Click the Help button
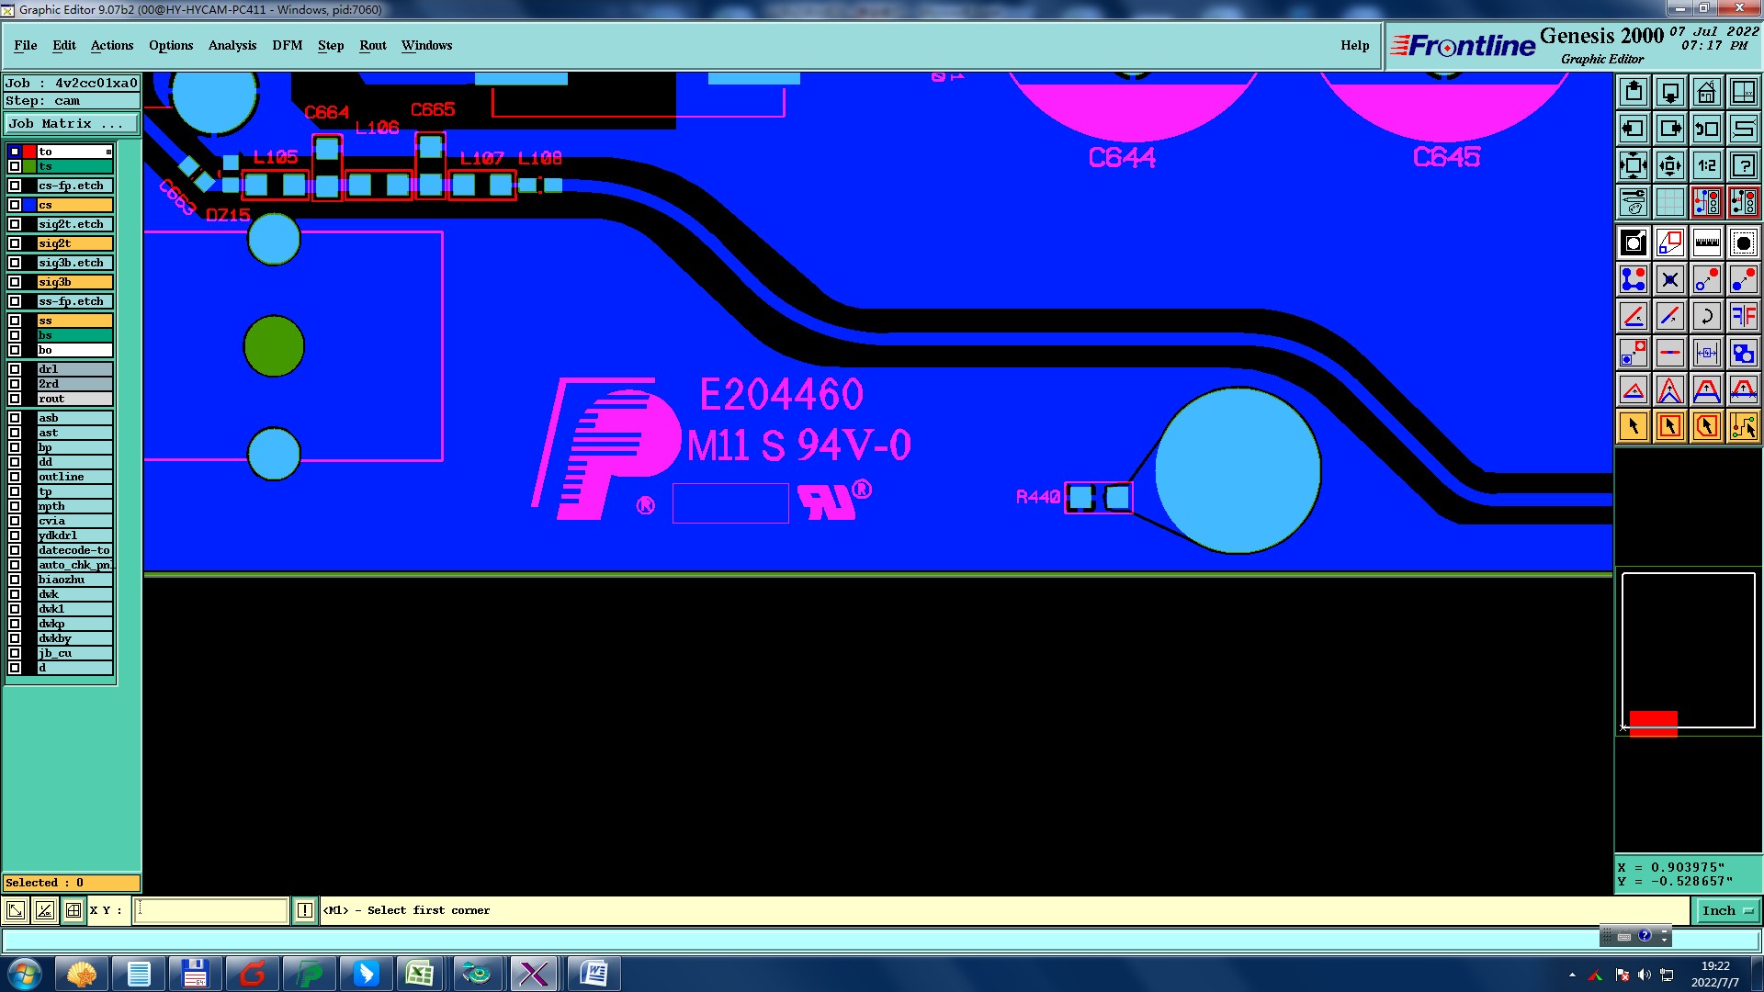 click(1354, 45)
